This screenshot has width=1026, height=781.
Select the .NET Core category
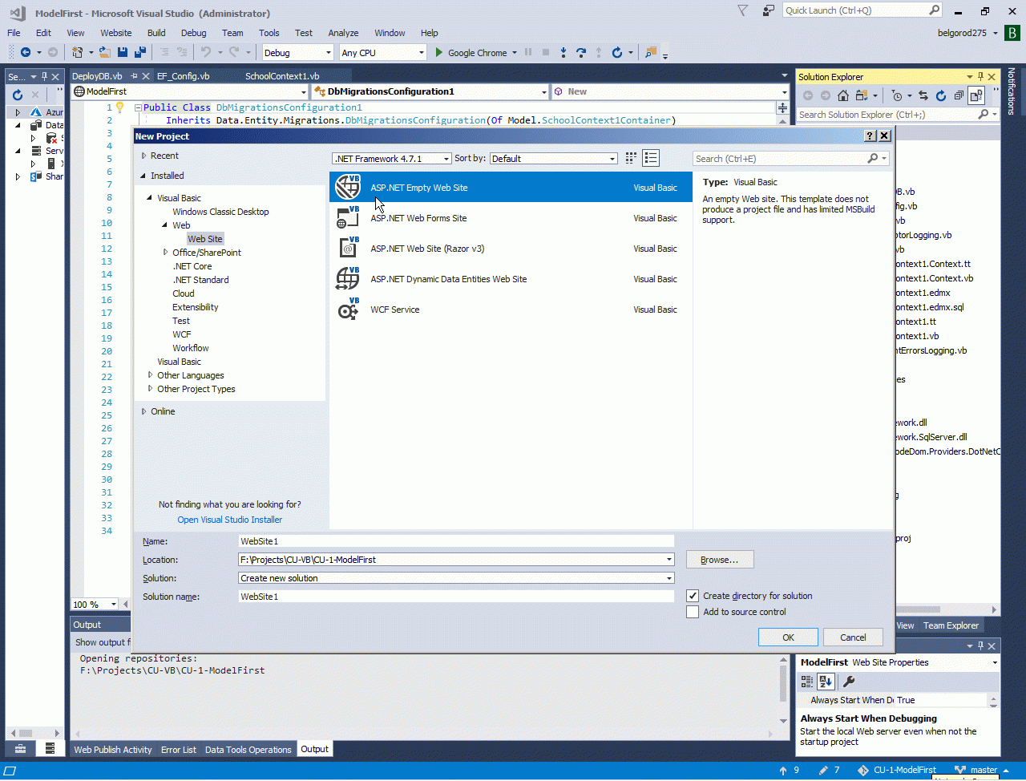192,266
